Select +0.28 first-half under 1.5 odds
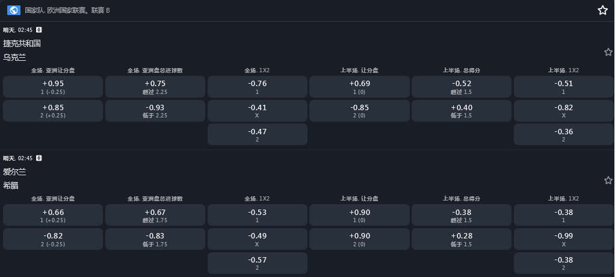The height and width of the screenshot is (277, 615). (462, 239)
